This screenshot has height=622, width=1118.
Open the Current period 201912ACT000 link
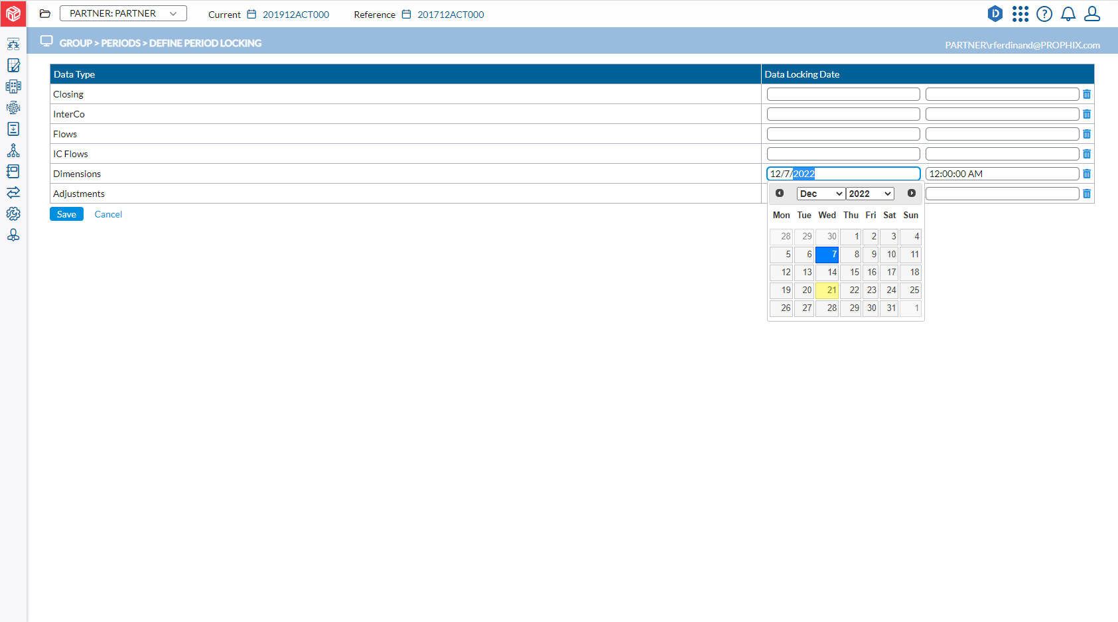click(x=295, y=15)
